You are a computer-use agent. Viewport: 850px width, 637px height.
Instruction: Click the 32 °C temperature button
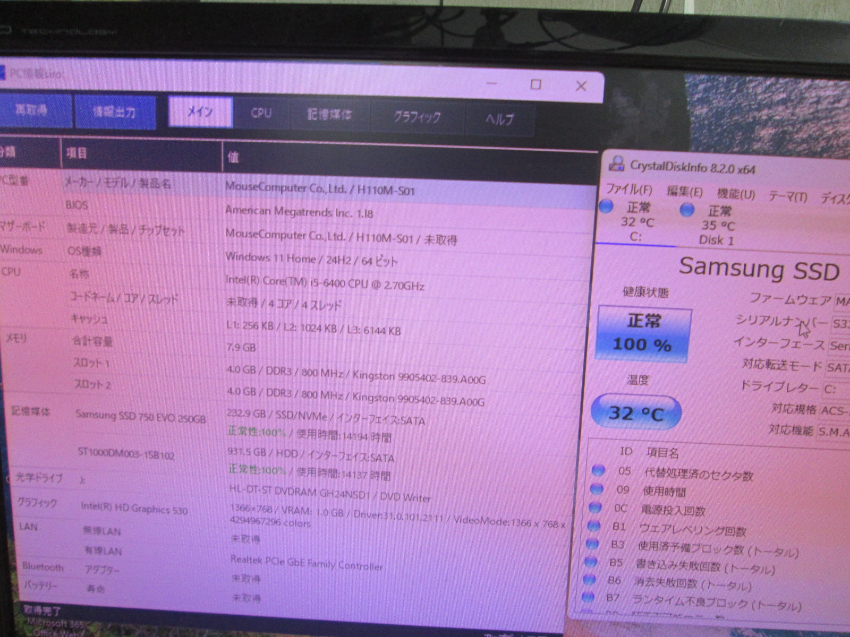636,412
